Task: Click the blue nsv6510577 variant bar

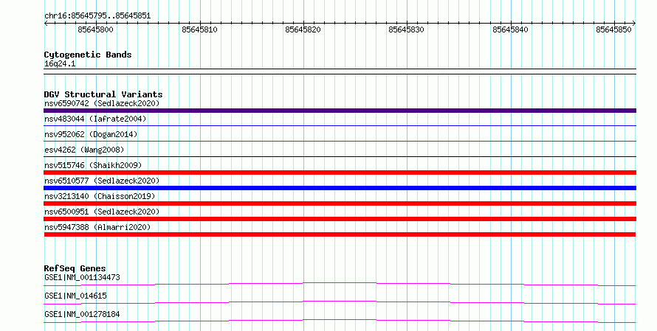Action: tap(340, 188)
